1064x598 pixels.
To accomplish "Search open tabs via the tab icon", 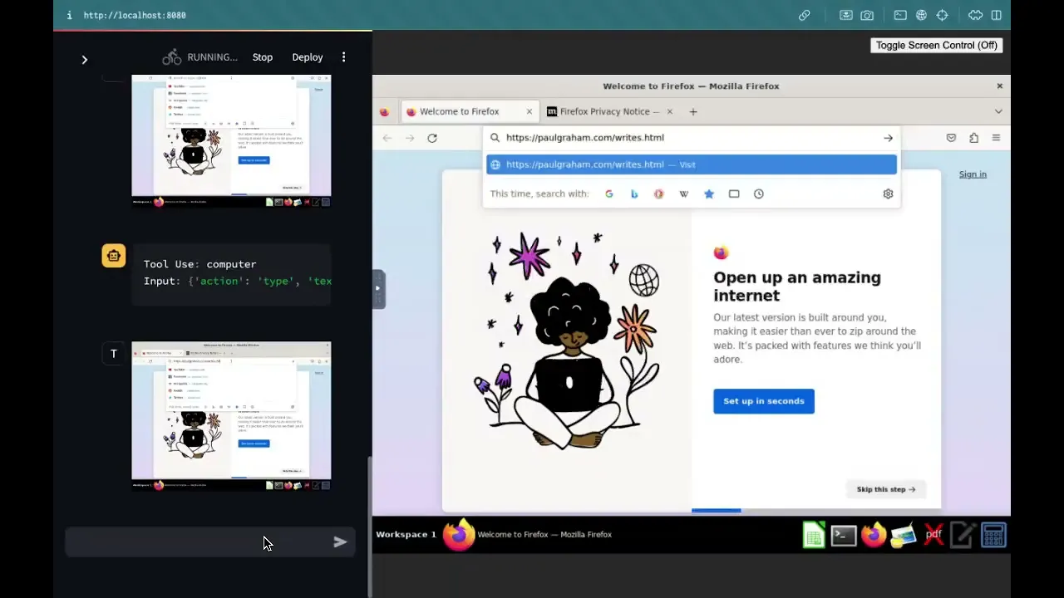I will (734, 194).
